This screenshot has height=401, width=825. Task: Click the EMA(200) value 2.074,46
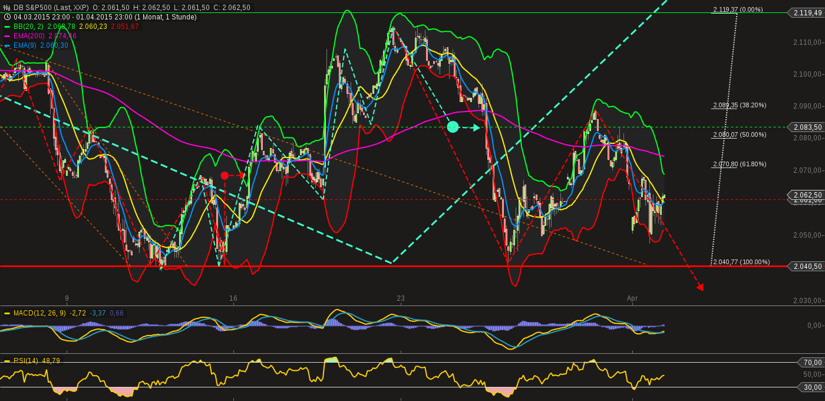62,36
